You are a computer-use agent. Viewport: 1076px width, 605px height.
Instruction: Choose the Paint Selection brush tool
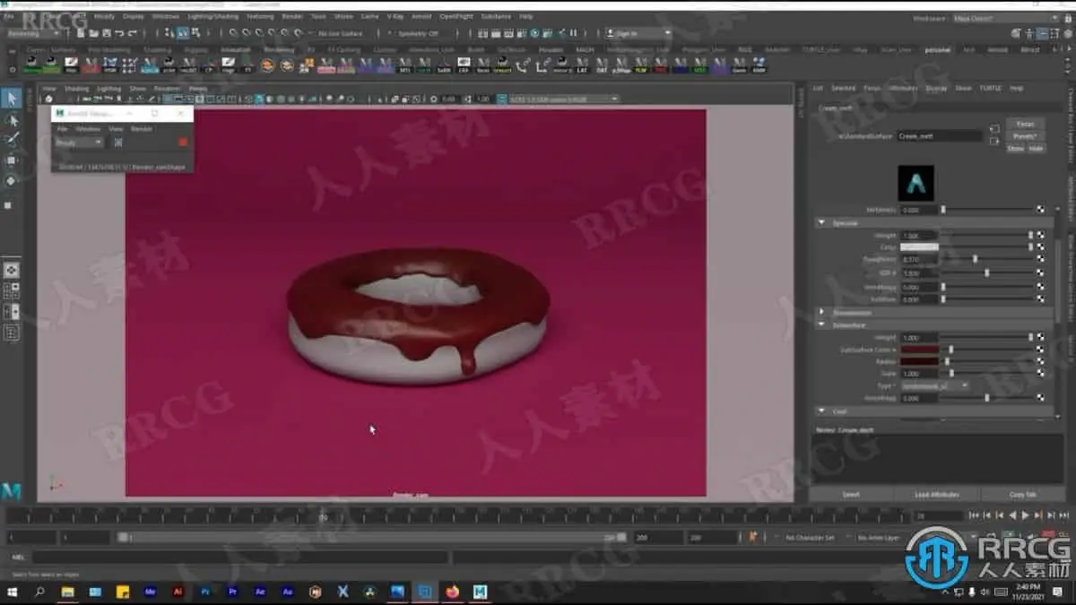[12, 139]
